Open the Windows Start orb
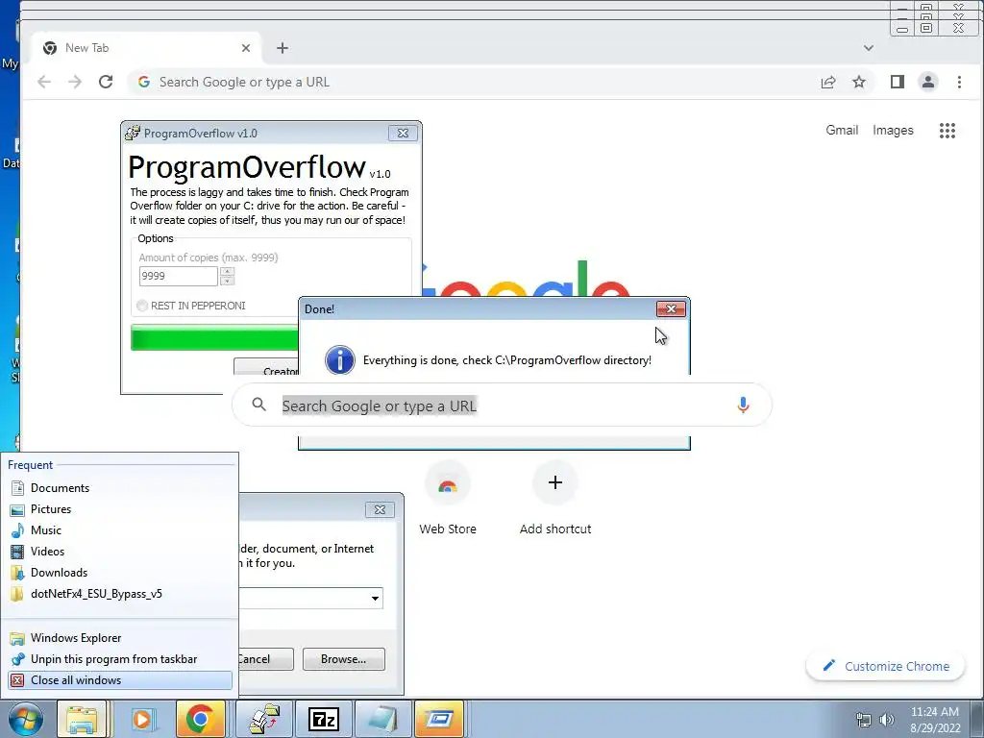 tap(26, 719)
